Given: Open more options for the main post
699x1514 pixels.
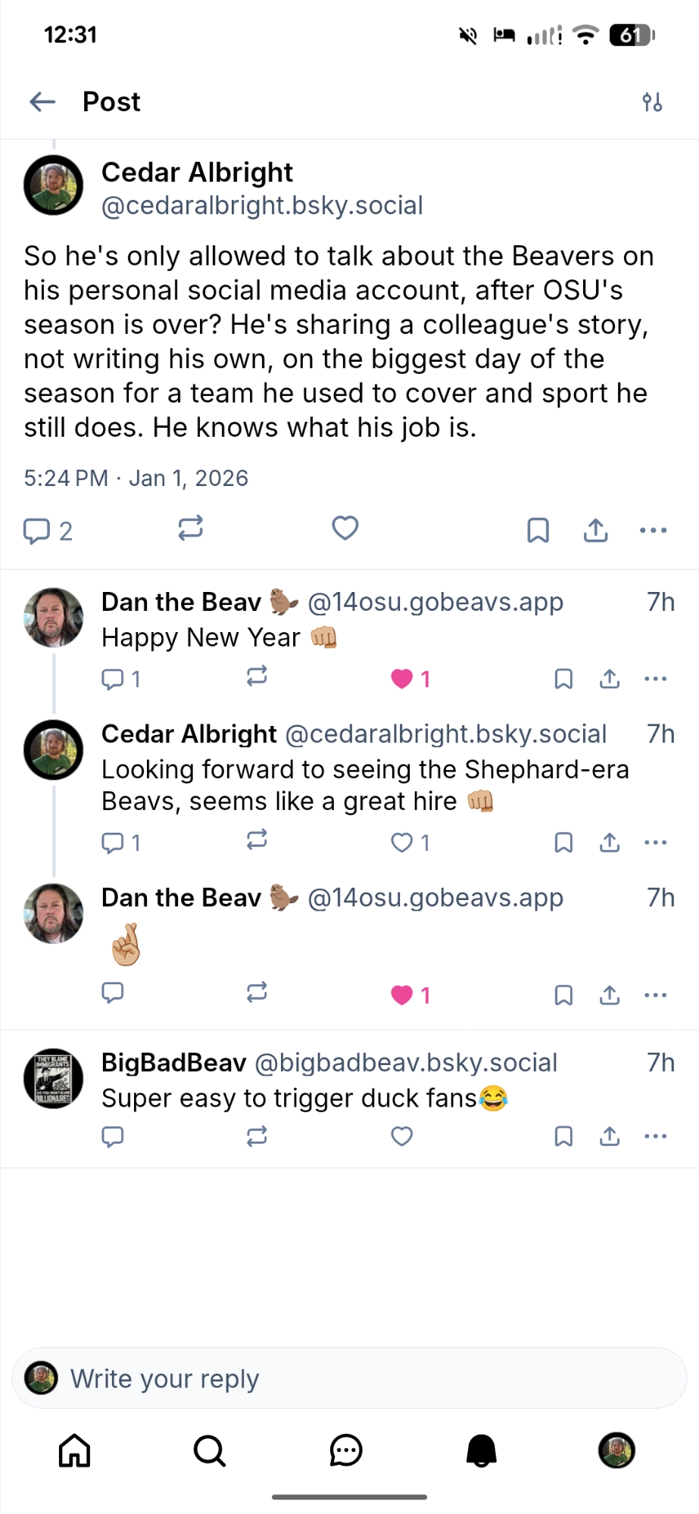Looking at the screenshot, I should tap(653, 531).
